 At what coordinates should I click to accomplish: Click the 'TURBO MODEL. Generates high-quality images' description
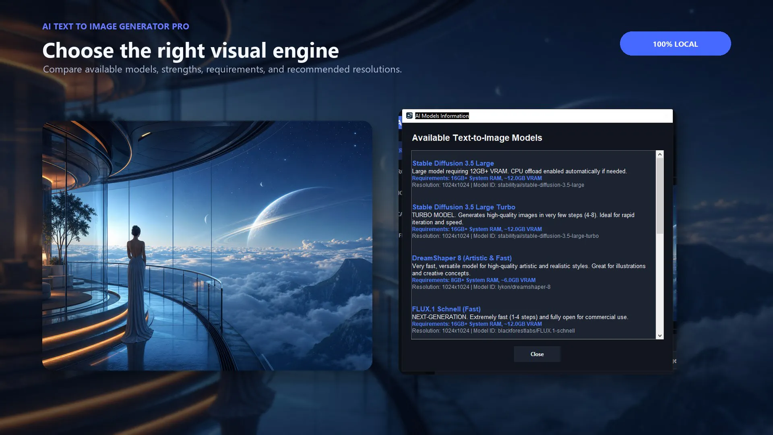tap(523, 219)
